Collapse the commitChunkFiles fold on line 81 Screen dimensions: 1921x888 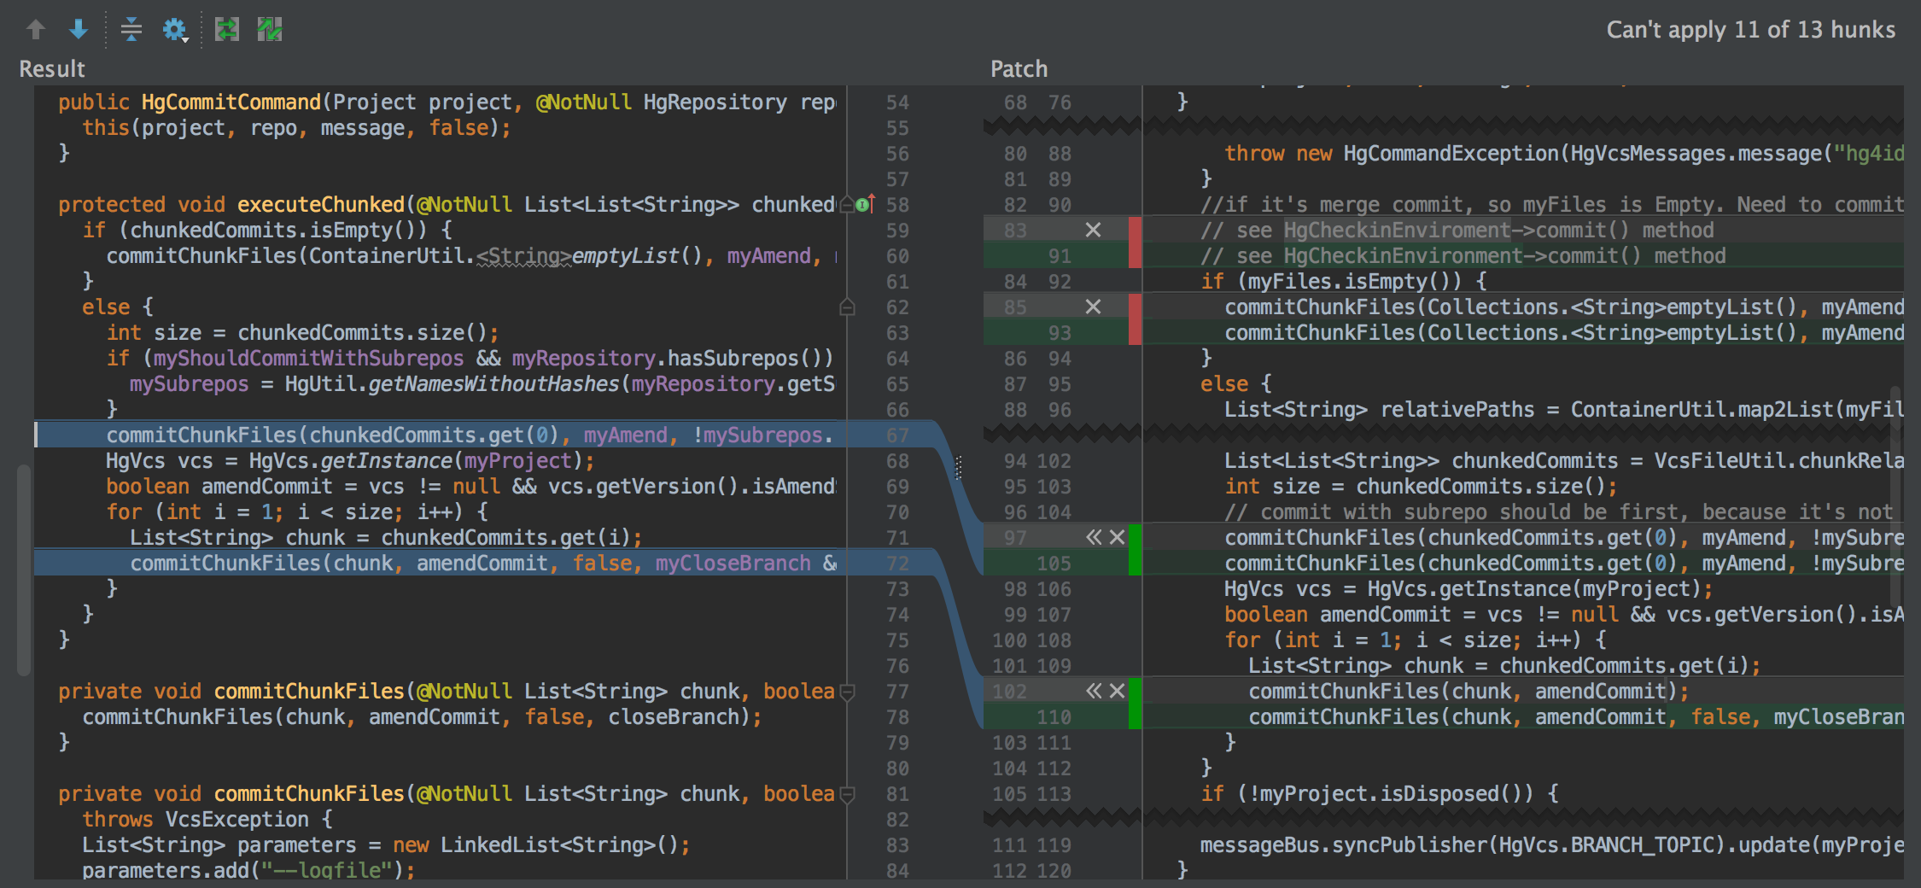coord(847,795)
